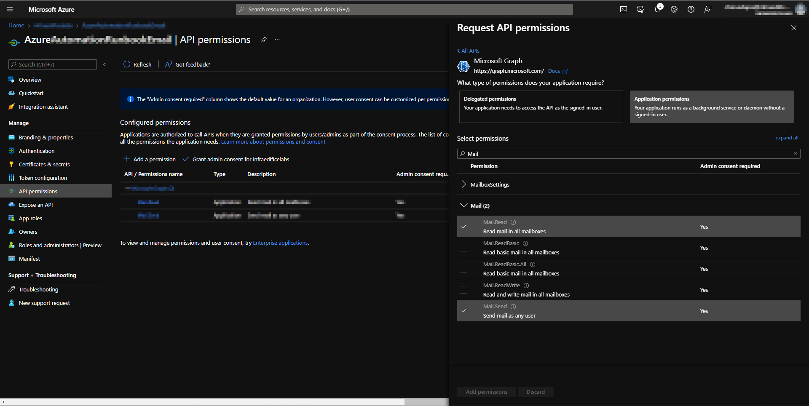Show info tooltip for Mail.ReadBasic.All
The image size is (809, 406).
[x=533, y=264]
